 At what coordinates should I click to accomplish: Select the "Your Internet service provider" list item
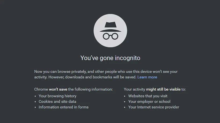click(154, 107)
